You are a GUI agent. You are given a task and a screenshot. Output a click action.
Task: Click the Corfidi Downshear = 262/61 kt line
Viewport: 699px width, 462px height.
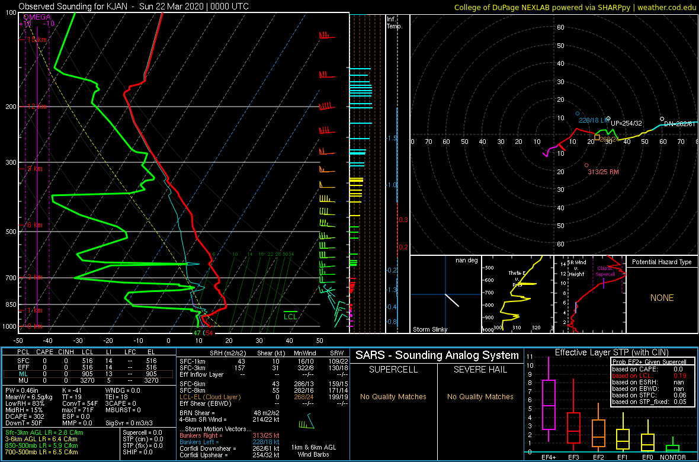point(230,448)
